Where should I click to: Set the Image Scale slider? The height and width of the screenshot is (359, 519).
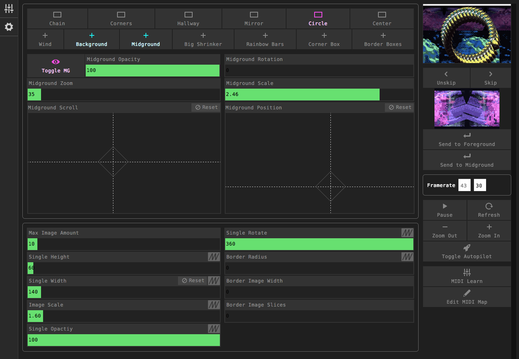click(124, 316)
